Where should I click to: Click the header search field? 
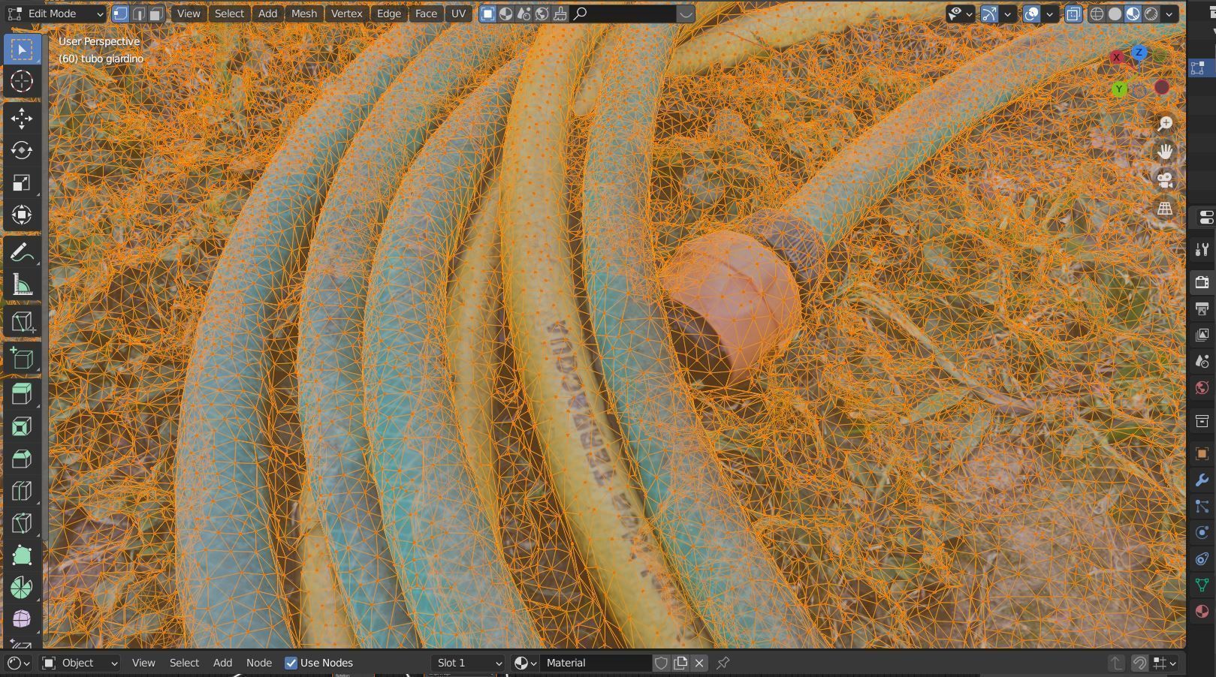[x=625, y=14]
